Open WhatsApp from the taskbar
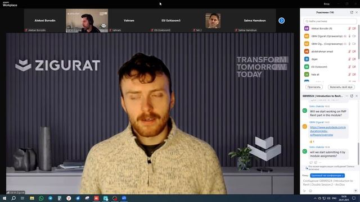360x202 pixels. coord(41,198)
